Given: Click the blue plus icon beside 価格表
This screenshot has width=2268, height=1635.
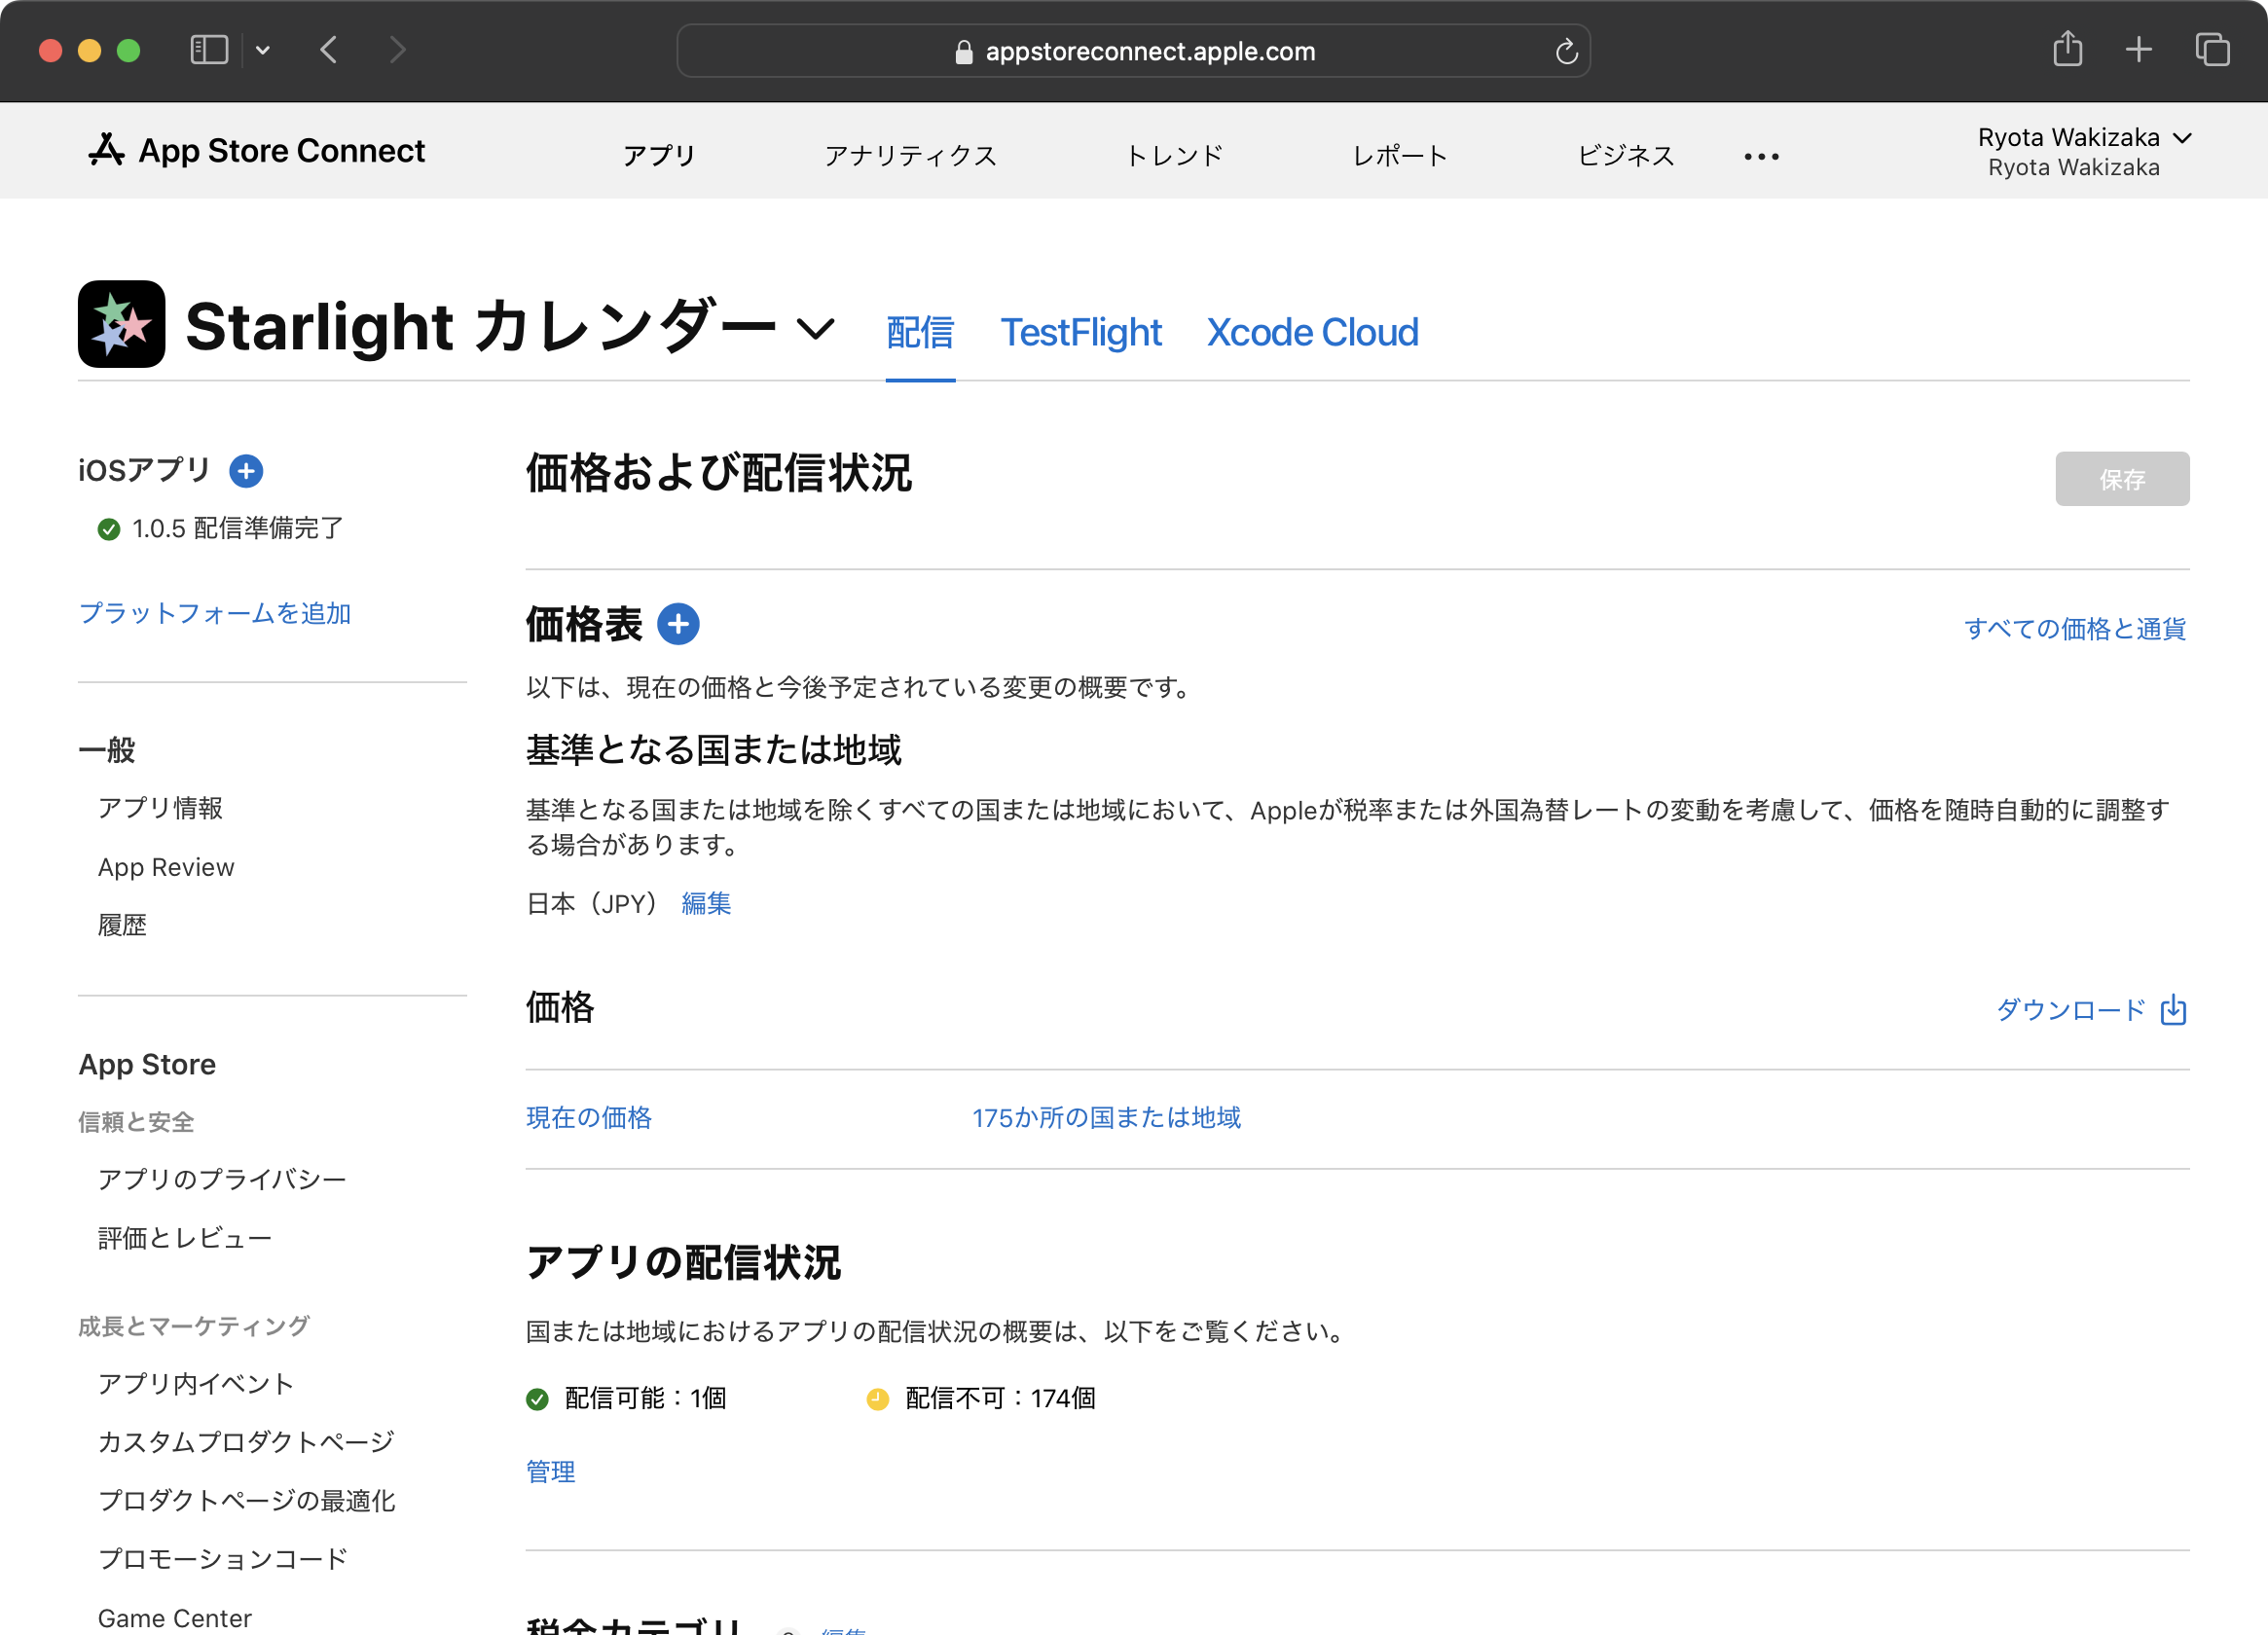Looking at the screenshot, I should tap(678, 624).
